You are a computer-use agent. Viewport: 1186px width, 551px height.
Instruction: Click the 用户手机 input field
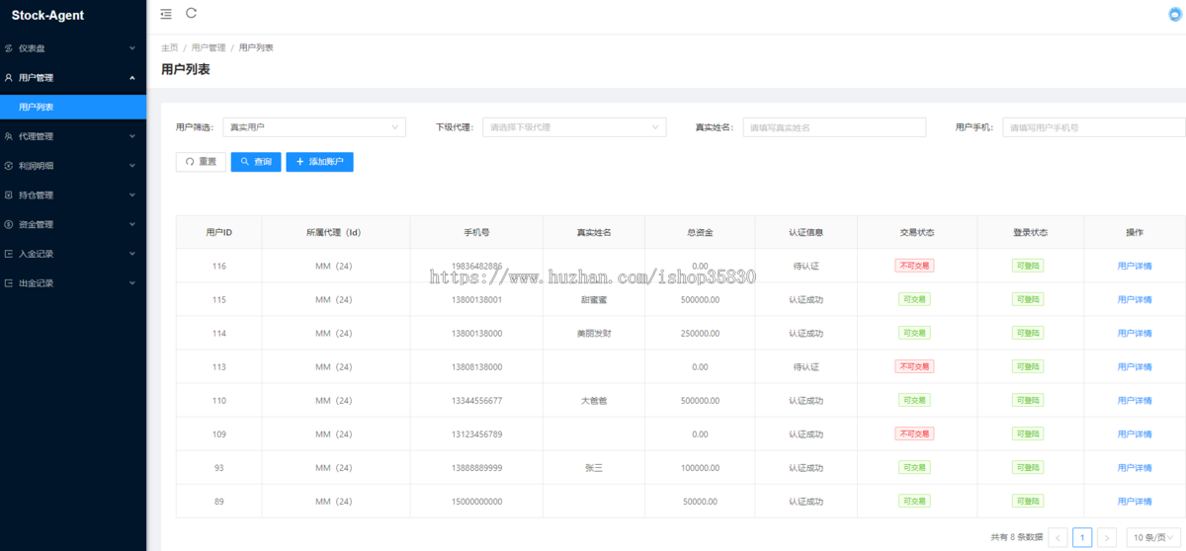tap(1094, 127)
